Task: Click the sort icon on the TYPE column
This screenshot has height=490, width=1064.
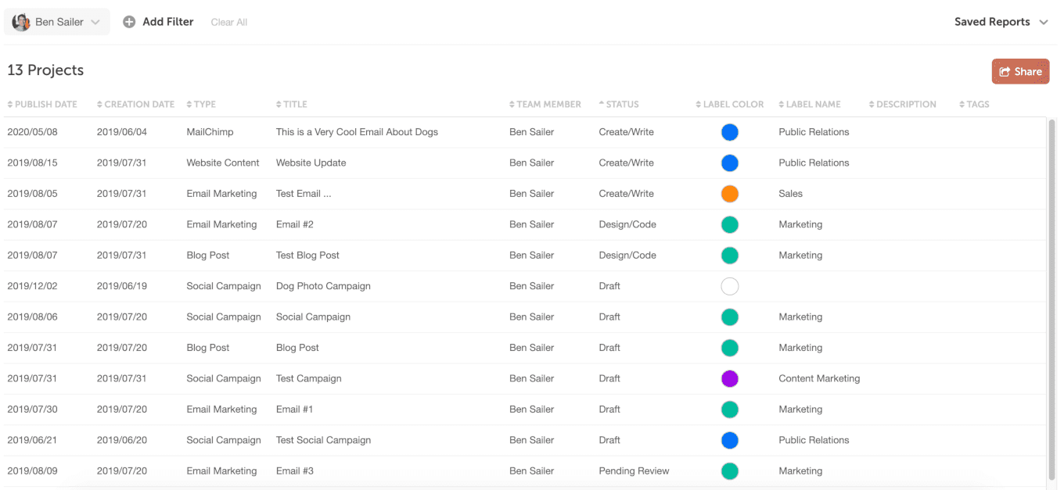Action: click(x=190, y=104)
